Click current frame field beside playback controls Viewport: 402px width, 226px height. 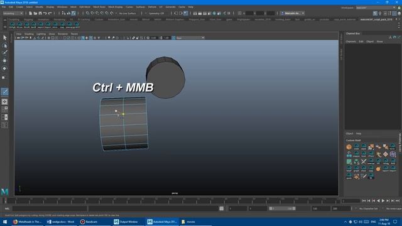tap(350, 201)
